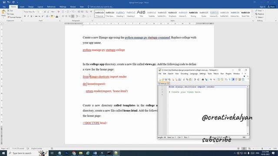This screenshot has height=156, width=278.
Task: Click Clear All Formatting icon
Action: 59,12
